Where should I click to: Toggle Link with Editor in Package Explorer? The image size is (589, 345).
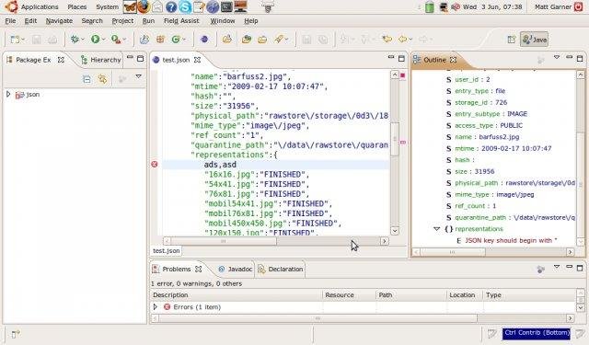tap(102, 79)
